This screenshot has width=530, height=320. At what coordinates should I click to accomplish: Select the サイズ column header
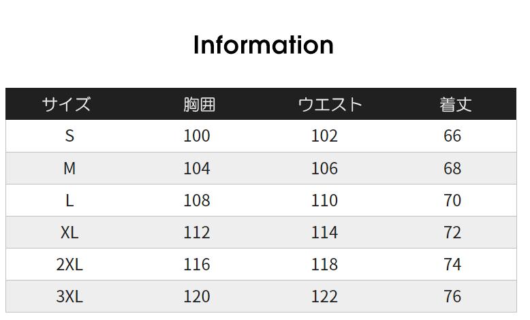66,104
